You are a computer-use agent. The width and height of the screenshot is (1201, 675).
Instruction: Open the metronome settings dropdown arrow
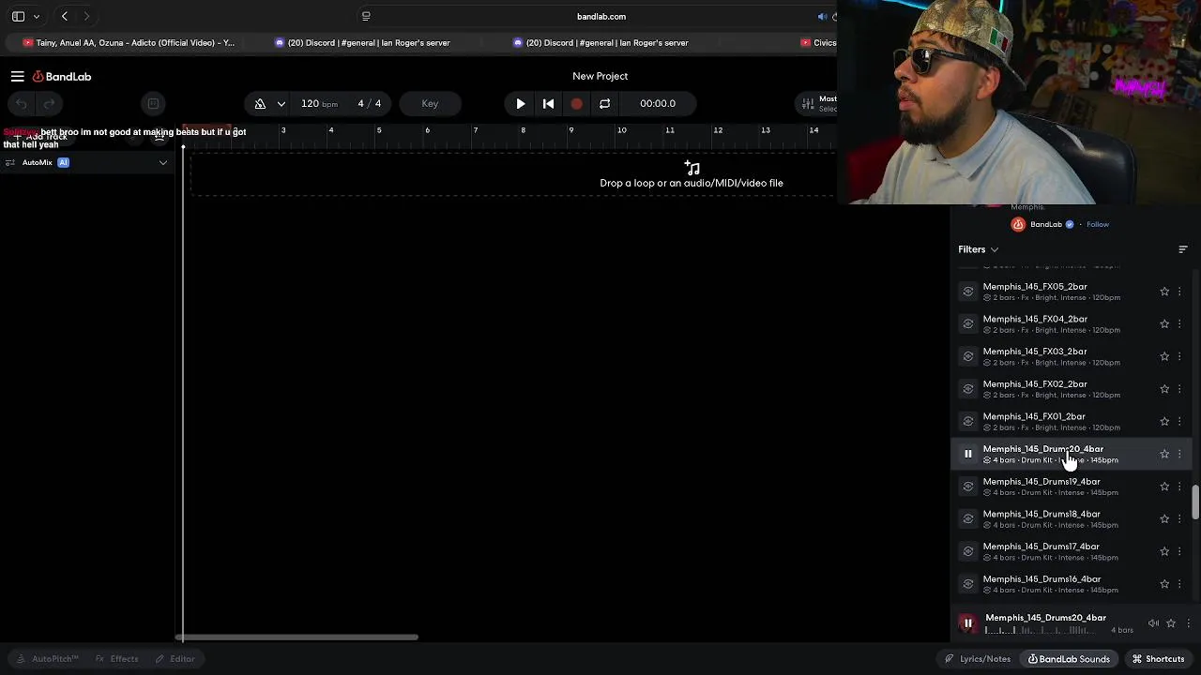pos(281,104)
